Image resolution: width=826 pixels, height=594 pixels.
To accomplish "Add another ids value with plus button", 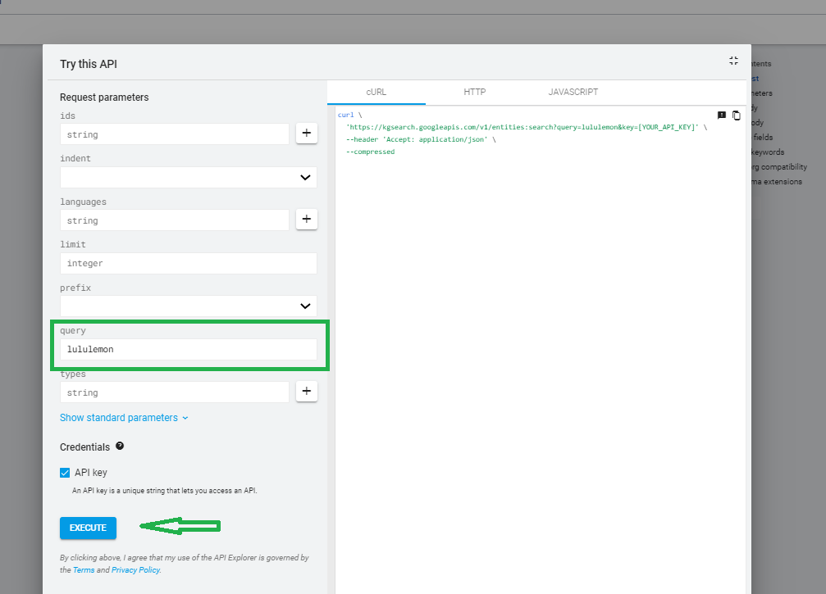I will click(x=307, y=134).
